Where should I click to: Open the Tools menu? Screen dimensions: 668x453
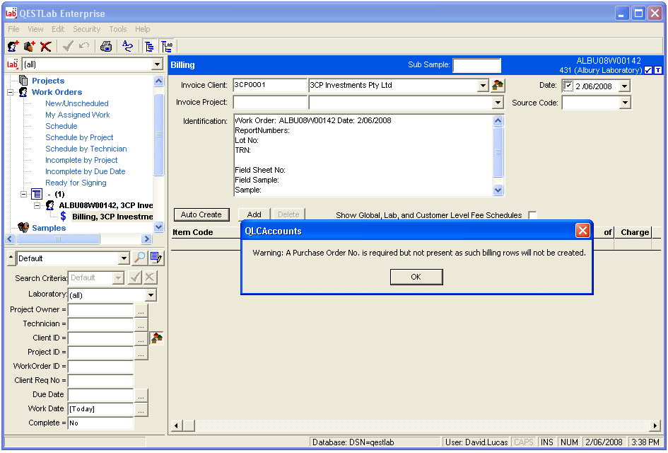pos(118,29)
